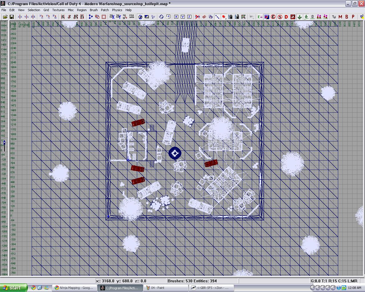
Task: Open the Grid menu
Action: pos(46,10)
